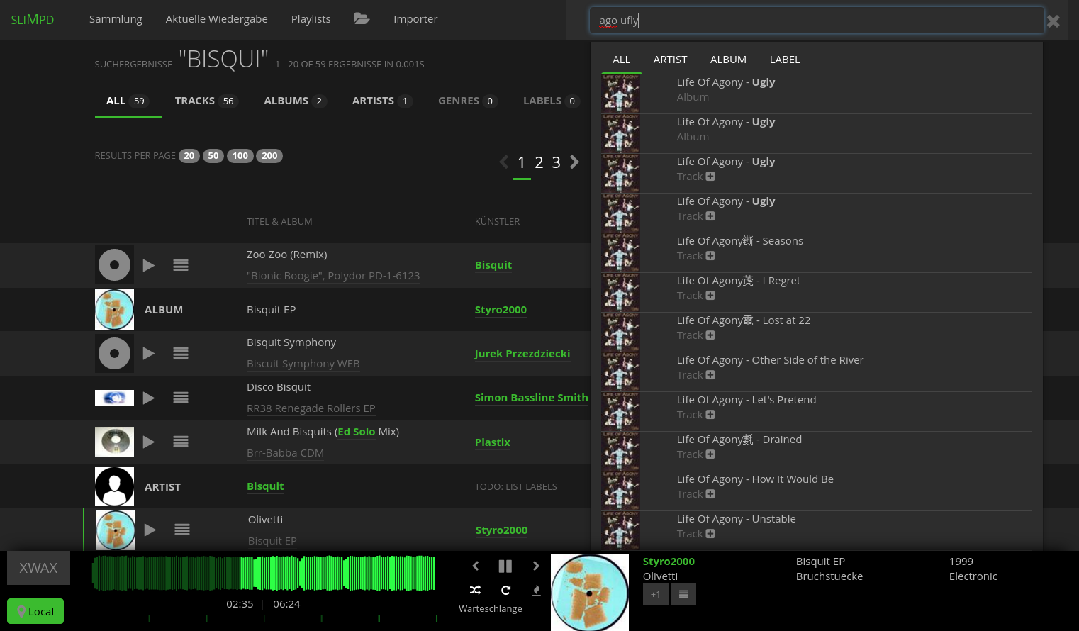The image size is (1079, 631).
Task: Play the Zoo Zoo (Remix) track
Action: coord(149,265)
